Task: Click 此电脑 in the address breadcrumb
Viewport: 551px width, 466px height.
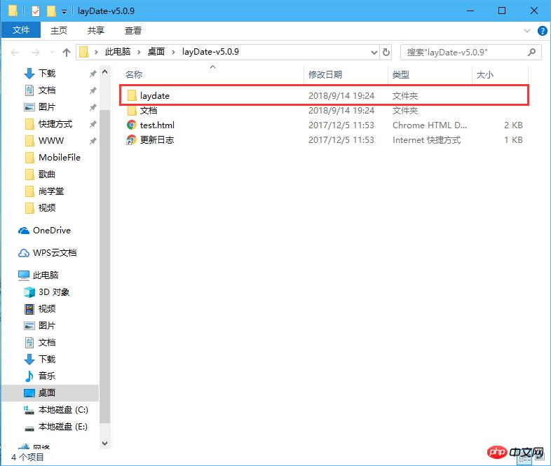Action: (x=118, y=52)
